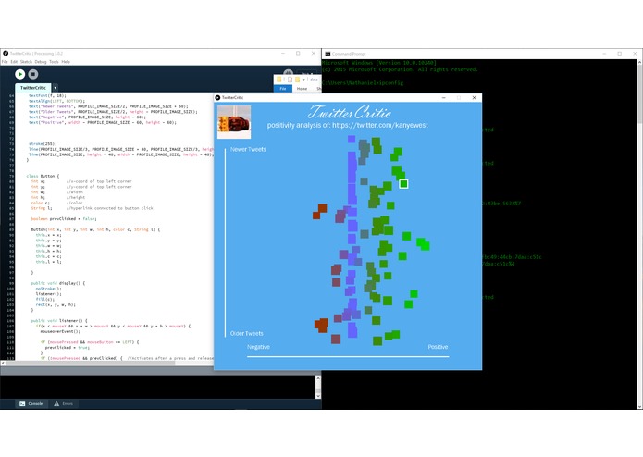
Task: Open the Debug menu in Processing
Action: (41, 62)
